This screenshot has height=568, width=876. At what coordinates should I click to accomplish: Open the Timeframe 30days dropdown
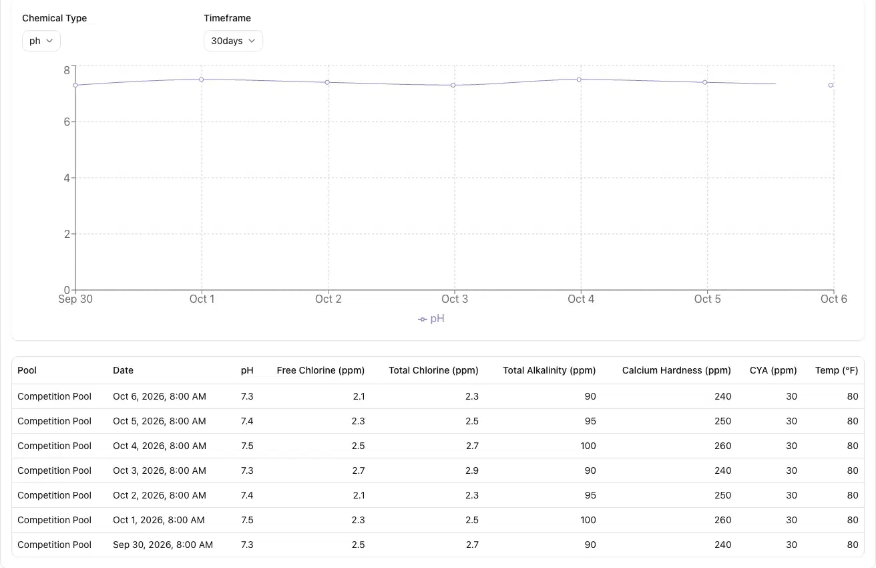point(233,41)
